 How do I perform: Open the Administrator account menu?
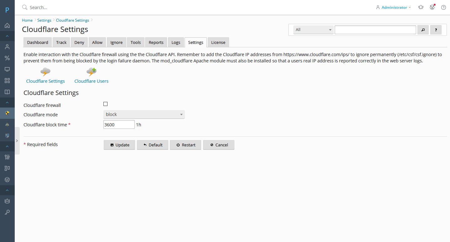click(x=393, y=7)
